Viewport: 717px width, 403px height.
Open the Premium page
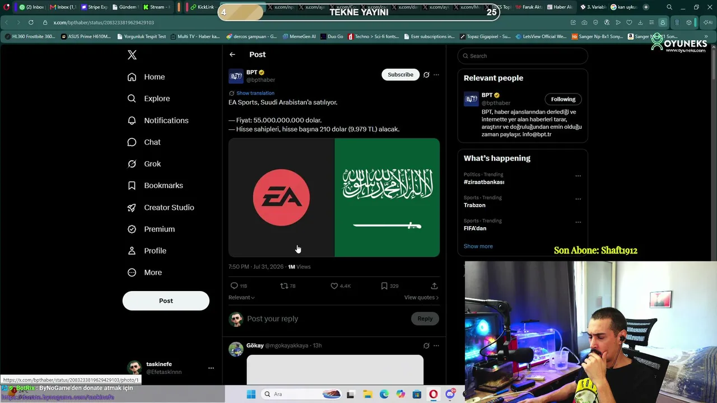click(151, 229)
